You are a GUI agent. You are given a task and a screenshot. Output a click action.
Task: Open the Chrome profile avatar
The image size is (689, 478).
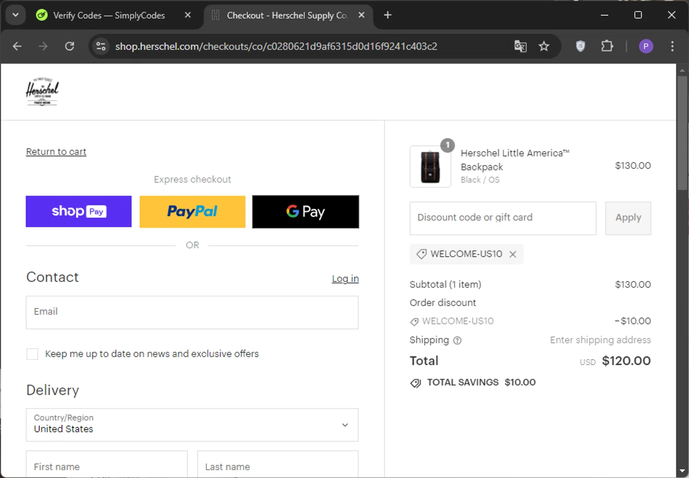coord(646,46)
